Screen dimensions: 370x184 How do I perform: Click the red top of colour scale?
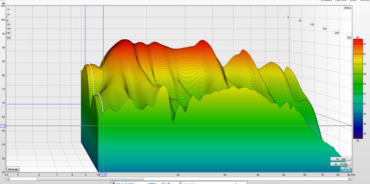click(358, 42)
